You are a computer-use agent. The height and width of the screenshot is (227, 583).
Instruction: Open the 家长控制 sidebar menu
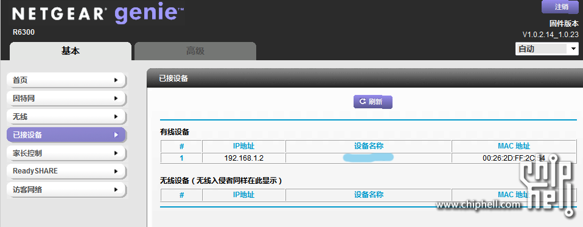pos(66,153)
